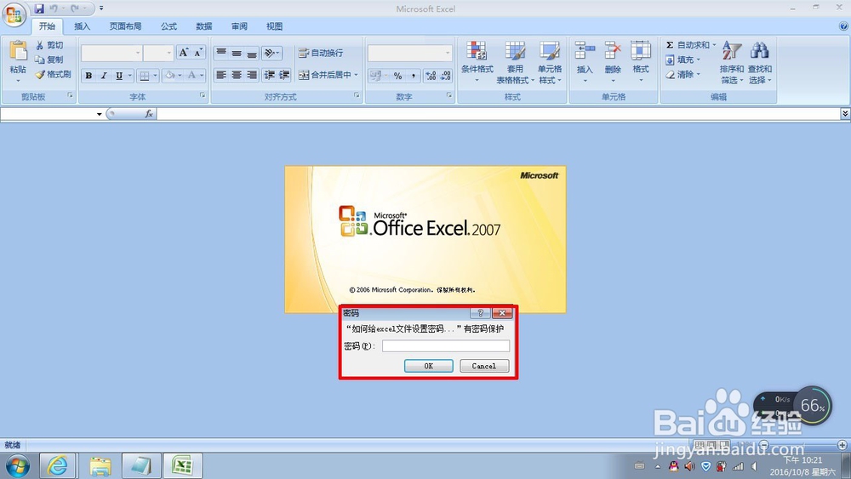851x479 pixels.
Task: Toggle top vertical alignment
Action: coord(221,53)
